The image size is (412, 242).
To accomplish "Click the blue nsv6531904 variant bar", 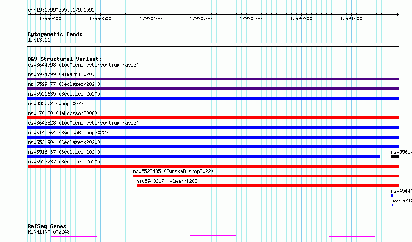I will click(x=213, y=147).
